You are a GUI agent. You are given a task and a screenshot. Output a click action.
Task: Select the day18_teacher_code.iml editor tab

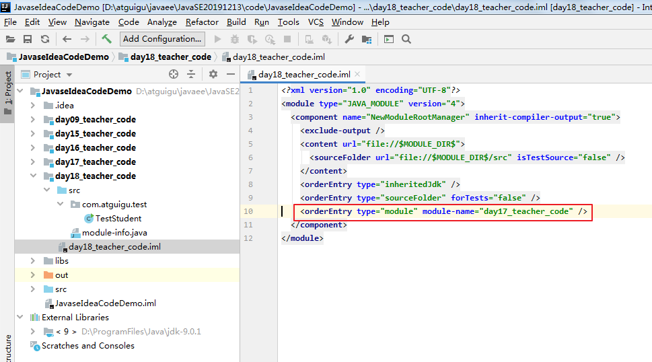coord(304,75)
